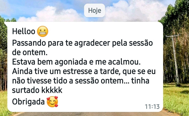The height and width of the screenshot is (116, 189).
Task: Select the word Obrigada in the message
Action: (x=28, y=102)
